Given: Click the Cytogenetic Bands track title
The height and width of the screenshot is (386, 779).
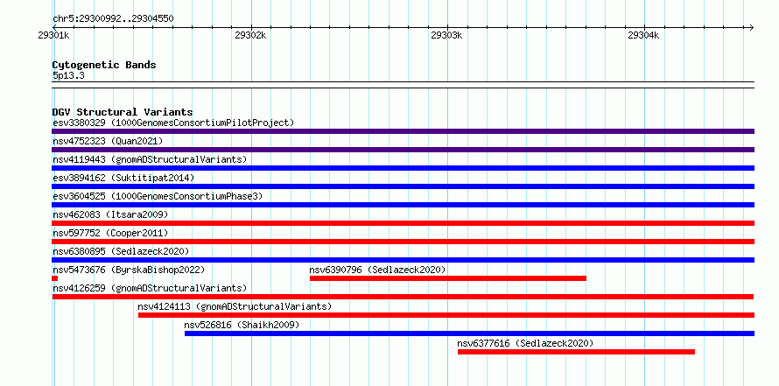Looking at the screenshot, I should click(104, 65).
